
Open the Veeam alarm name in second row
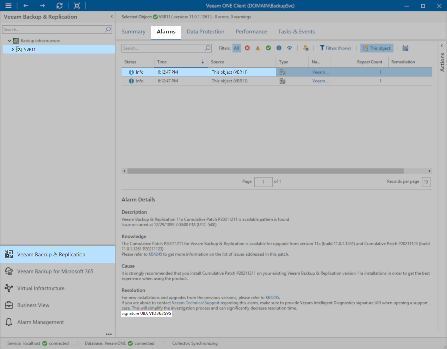pyautogui.click(x=321, y=81)
